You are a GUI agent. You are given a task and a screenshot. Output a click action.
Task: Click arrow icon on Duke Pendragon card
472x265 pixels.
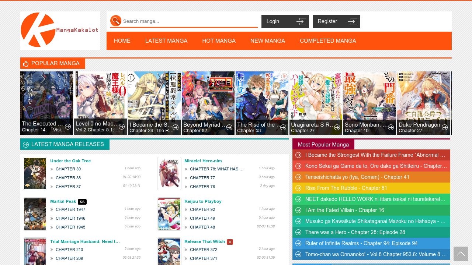click(x=445, y=127)
